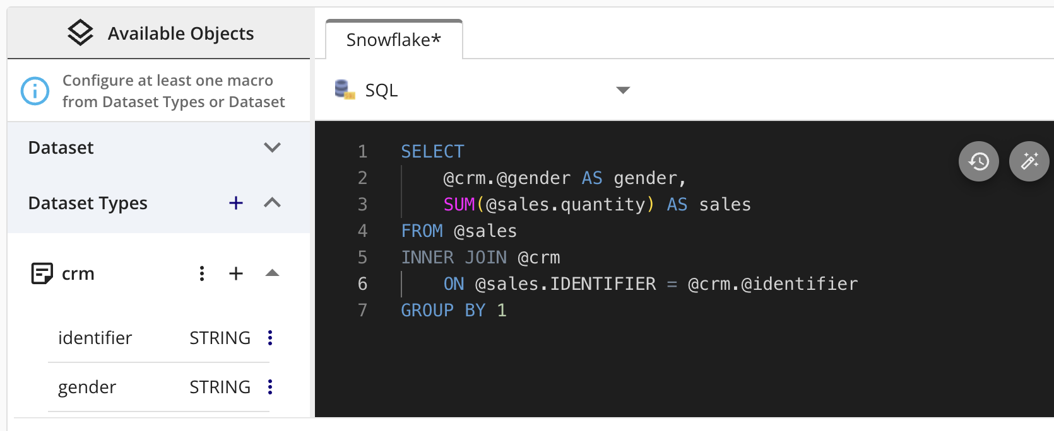The width and height of the screenshot is (1054, 431).
Task: Add a field to crm with plus
Action: [x=235, y=273]
